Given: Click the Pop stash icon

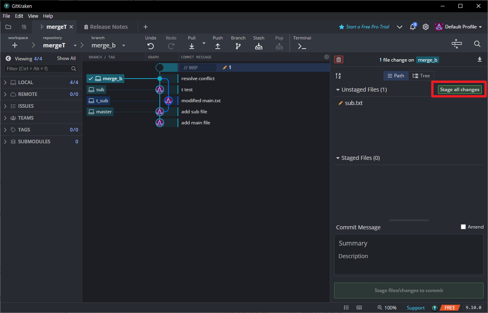Looking at the screenshot, I should pyautogui.click(x=279, y=46).
